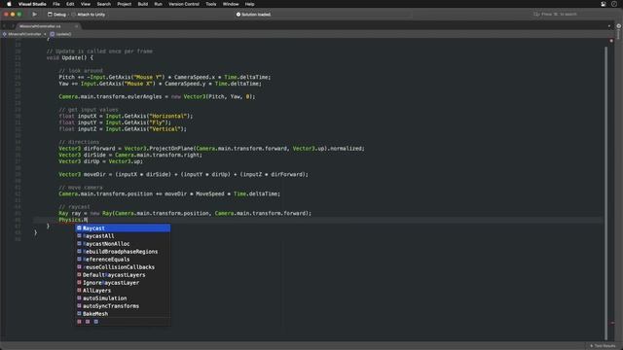This screenshot has width=623, height=350.
Task: Open the document tab list dropdown arrow
Action: [x=609, y=26]
